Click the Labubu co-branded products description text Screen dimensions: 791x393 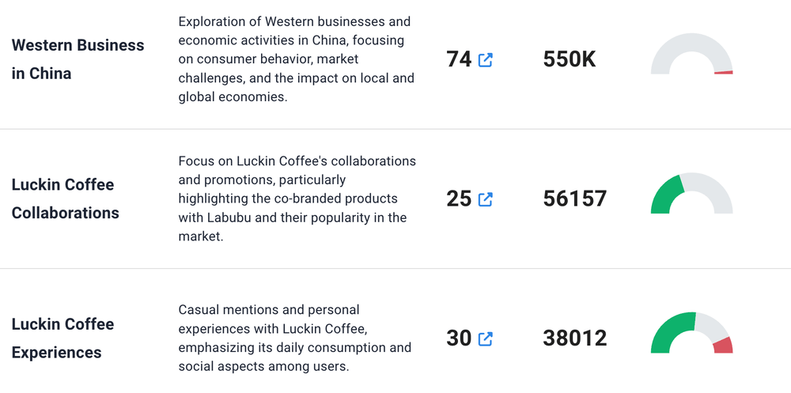coord(297,198)
